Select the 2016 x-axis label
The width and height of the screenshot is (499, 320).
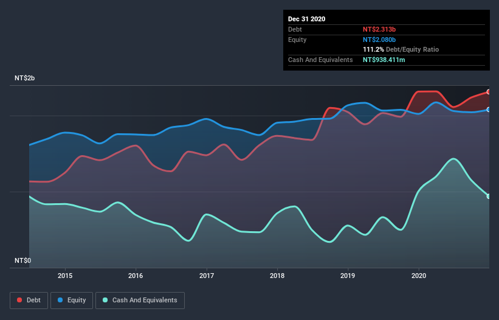136,276
